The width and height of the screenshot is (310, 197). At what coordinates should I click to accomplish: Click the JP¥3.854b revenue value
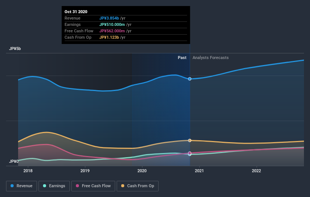109,18
